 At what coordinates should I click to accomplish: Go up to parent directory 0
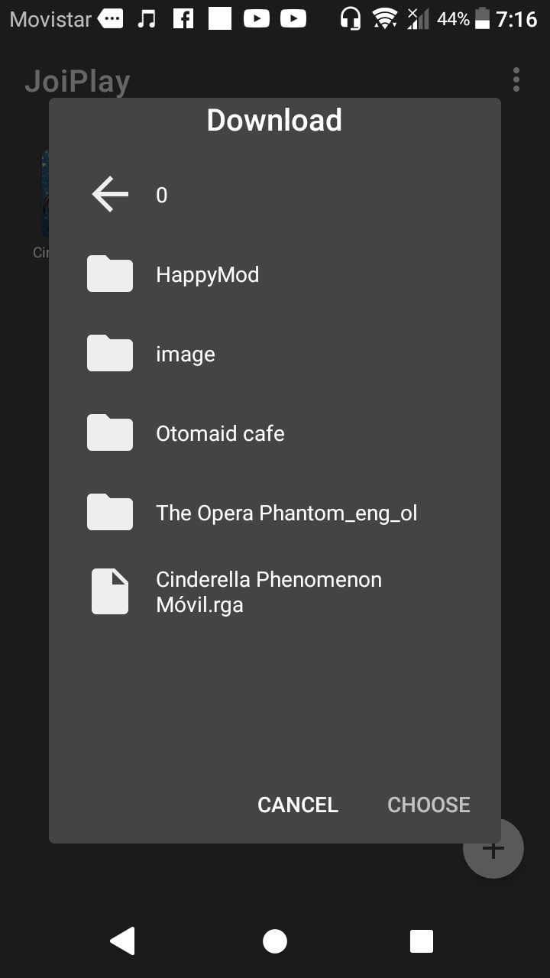(162, 196)
